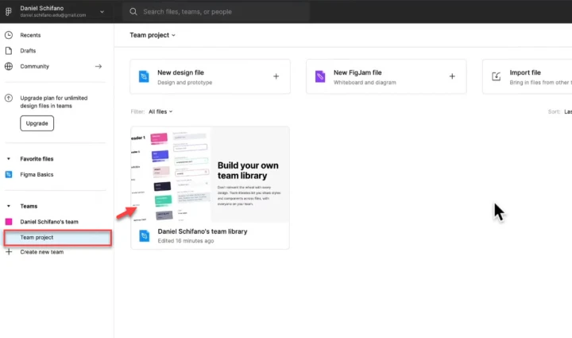This screenshot has height=338, width=572.
Task: Click the Edited 16 minutes ago text
Action: click(186, 241)
